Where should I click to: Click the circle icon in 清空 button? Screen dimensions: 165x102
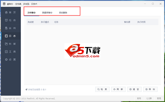(130, 89)
